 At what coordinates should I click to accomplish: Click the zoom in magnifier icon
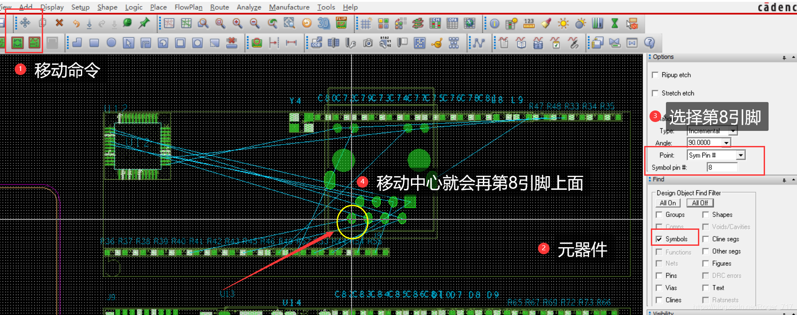(237, 23)
